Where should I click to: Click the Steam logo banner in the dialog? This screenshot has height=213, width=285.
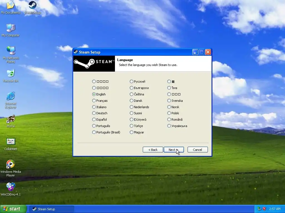pyautogui.click(x=94, y=64)
